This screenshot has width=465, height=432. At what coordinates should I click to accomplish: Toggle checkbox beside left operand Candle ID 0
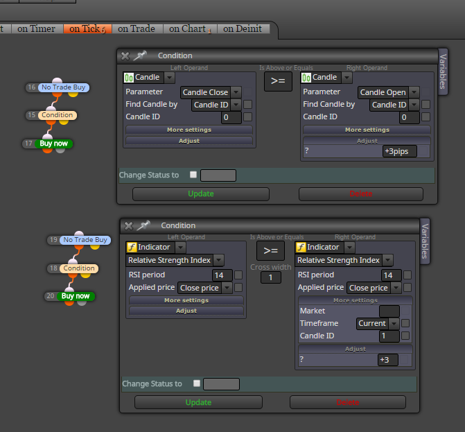click(x=247, y=117)
